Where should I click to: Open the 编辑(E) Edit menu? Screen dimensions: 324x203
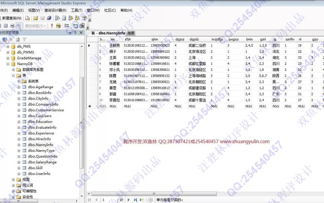click(x=18, y=10)
